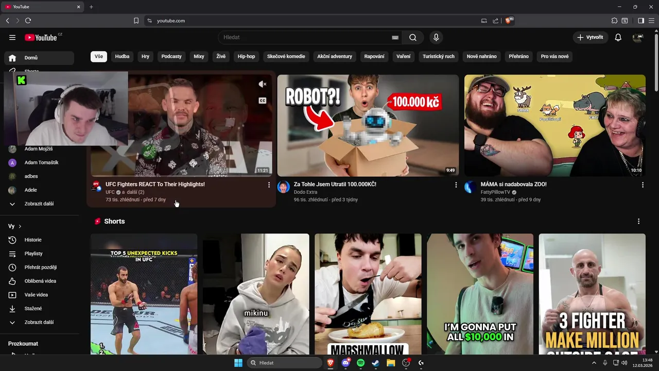Open the adbes subscription channel
This screenshot has height=371, width=659.
[x=39, y=176]
